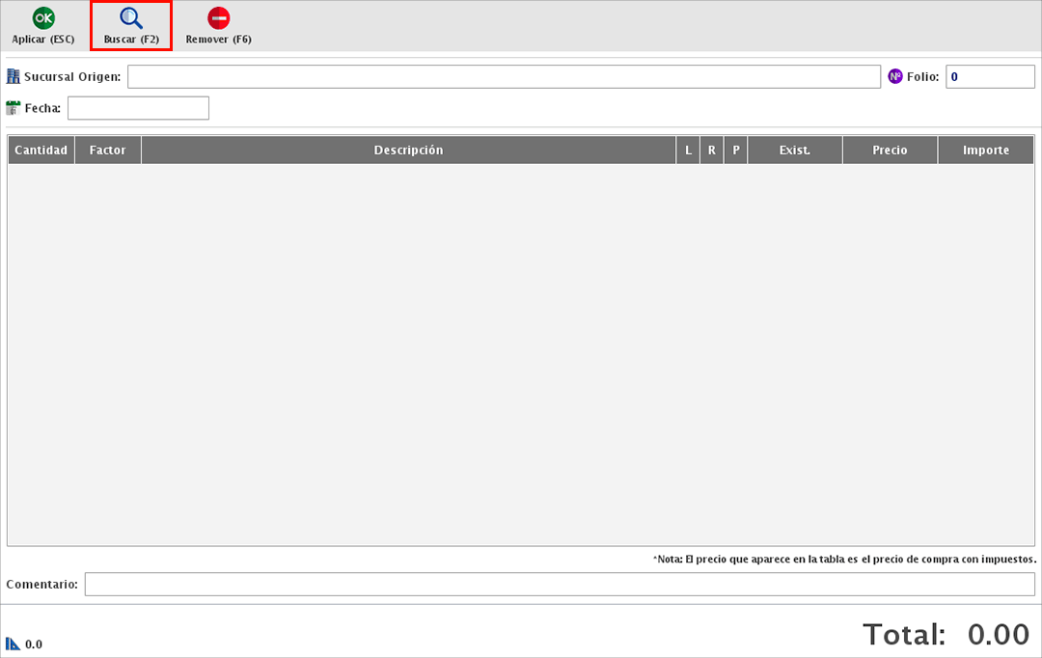Click the Descripción column header
The image size is (1042, 658).
[x=408, y=151]
